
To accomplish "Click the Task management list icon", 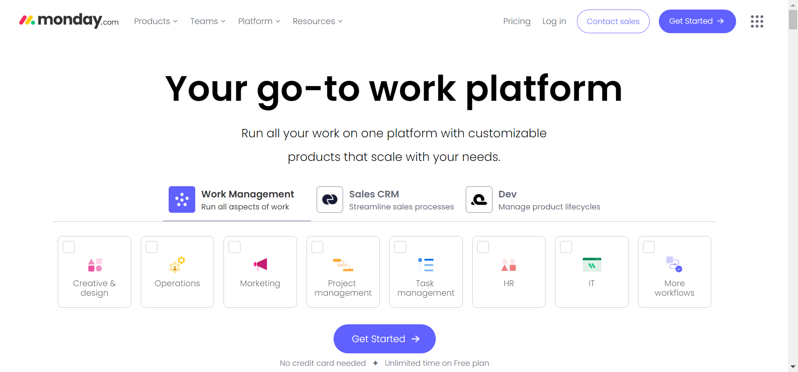I will [426, 265].
